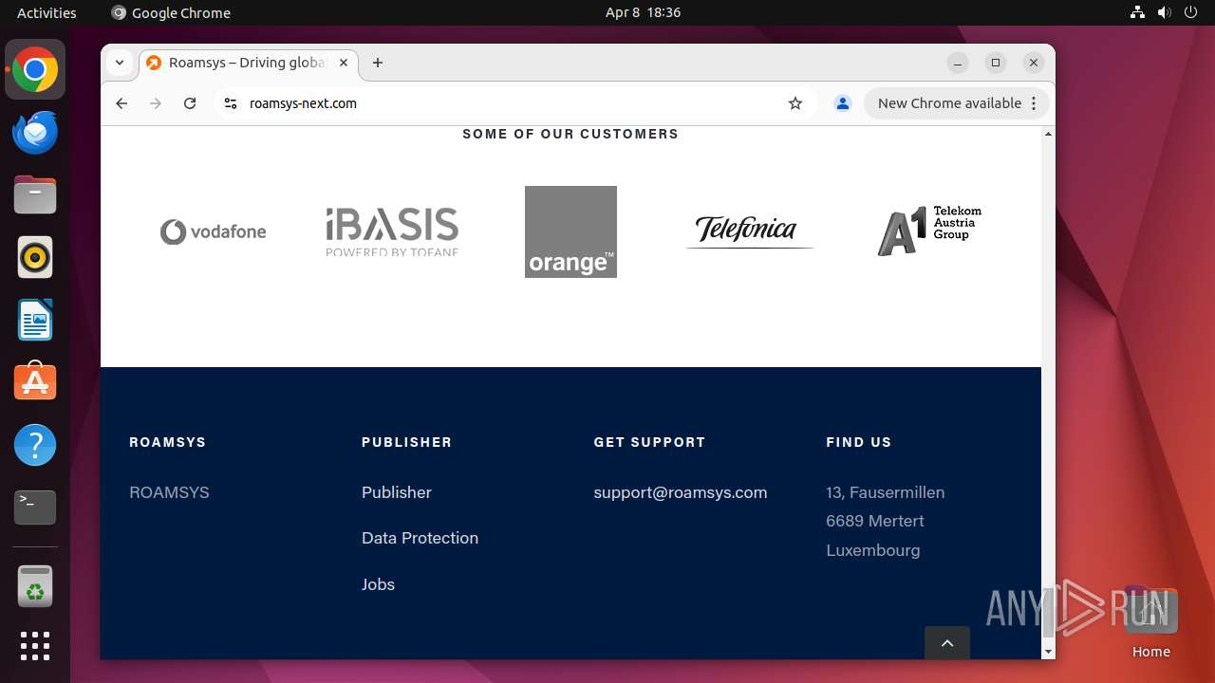Open the system power icon
The width and height of the screenshot is (1215, 683).
[x=1191, y=12]
